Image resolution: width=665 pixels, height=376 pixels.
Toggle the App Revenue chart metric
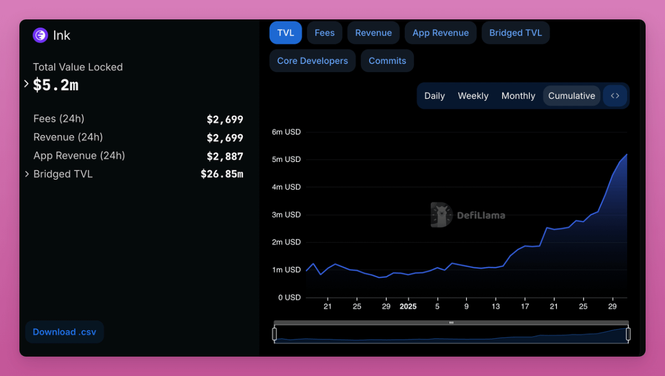pyautogui.click(x=441, y=33)
